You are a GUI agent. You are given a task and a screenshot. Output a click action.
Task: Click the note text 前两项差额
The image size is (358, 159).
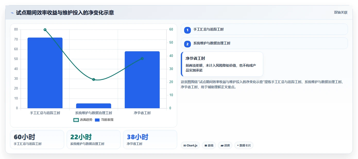point(221,68)
